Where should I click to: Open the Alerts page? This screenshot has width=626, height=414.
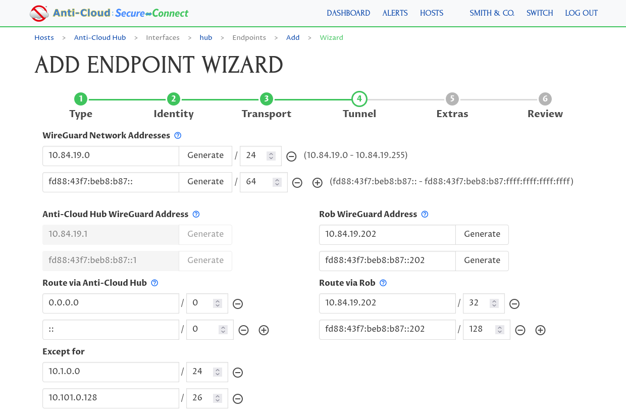pyautogui.click(x=395, y=13)
